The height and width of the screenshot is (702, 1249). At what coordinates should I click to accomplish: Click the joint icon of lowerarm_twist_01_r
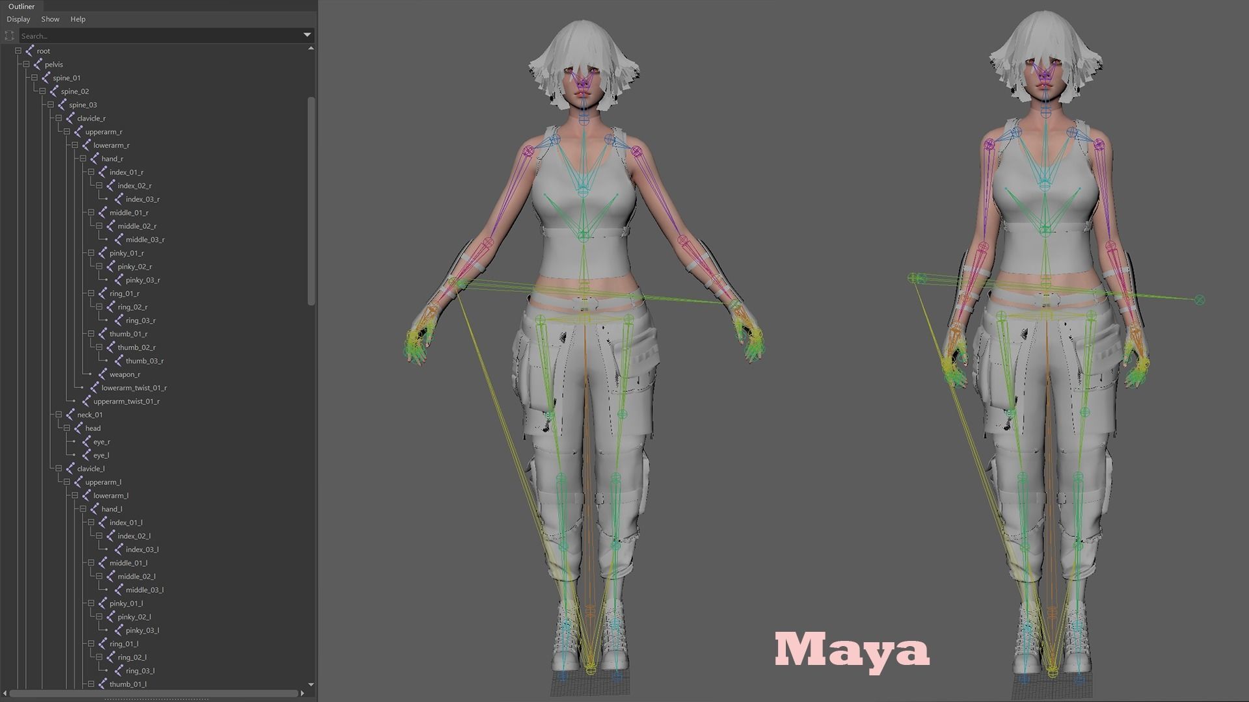click(95, 388)
